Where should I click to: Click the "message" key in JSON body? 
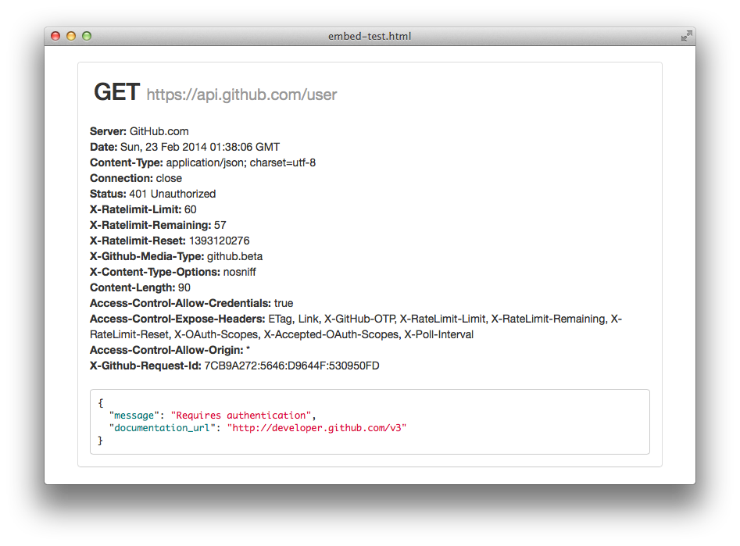134,416
